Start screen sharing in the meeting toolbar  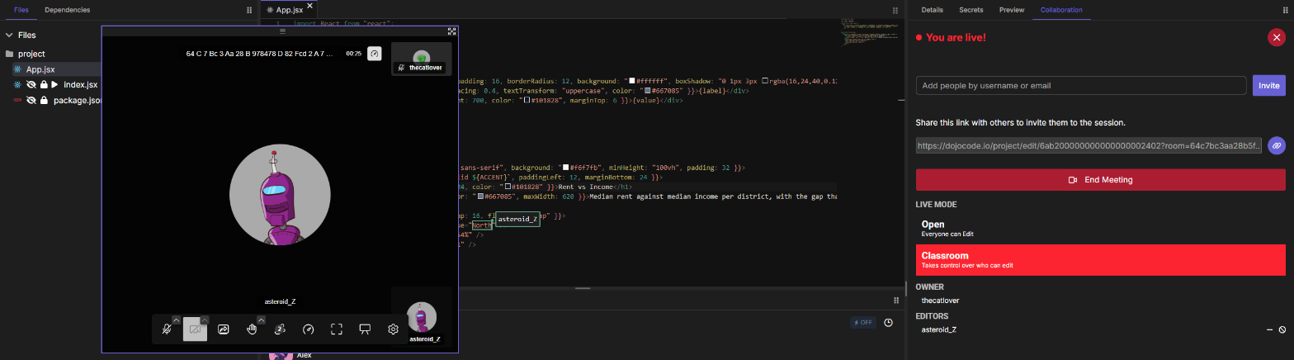tap(223, 329)
